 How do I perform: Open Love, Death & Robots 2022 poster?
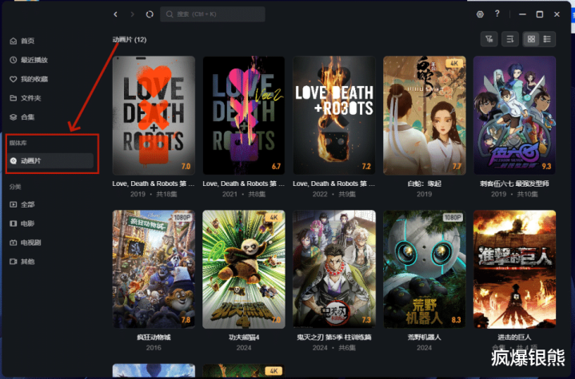point(334,115)
